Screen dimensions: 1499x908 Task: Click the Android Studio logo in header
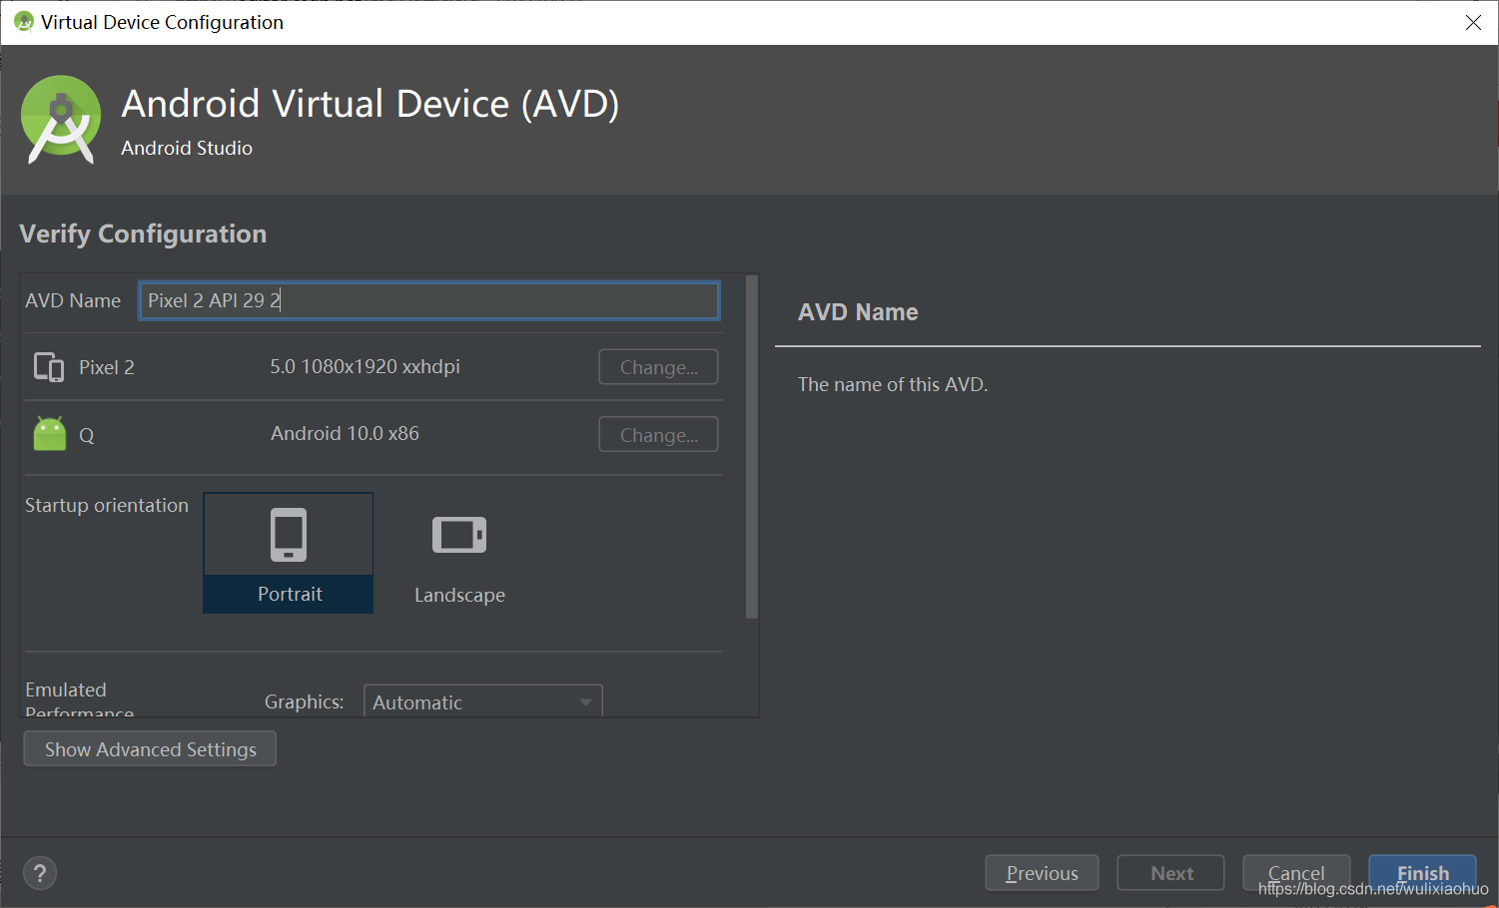[x=61, y=120]
